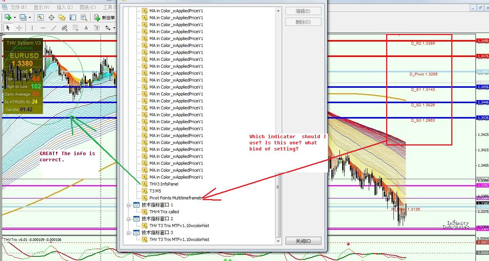
Task: Select the vertical line drawing tool
Action: 32,28
